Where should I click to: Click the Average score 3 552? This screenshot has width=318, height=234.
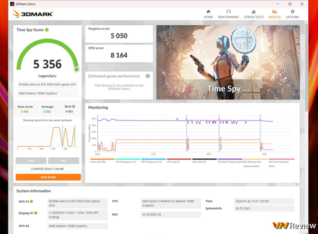[x=47, y=112]
